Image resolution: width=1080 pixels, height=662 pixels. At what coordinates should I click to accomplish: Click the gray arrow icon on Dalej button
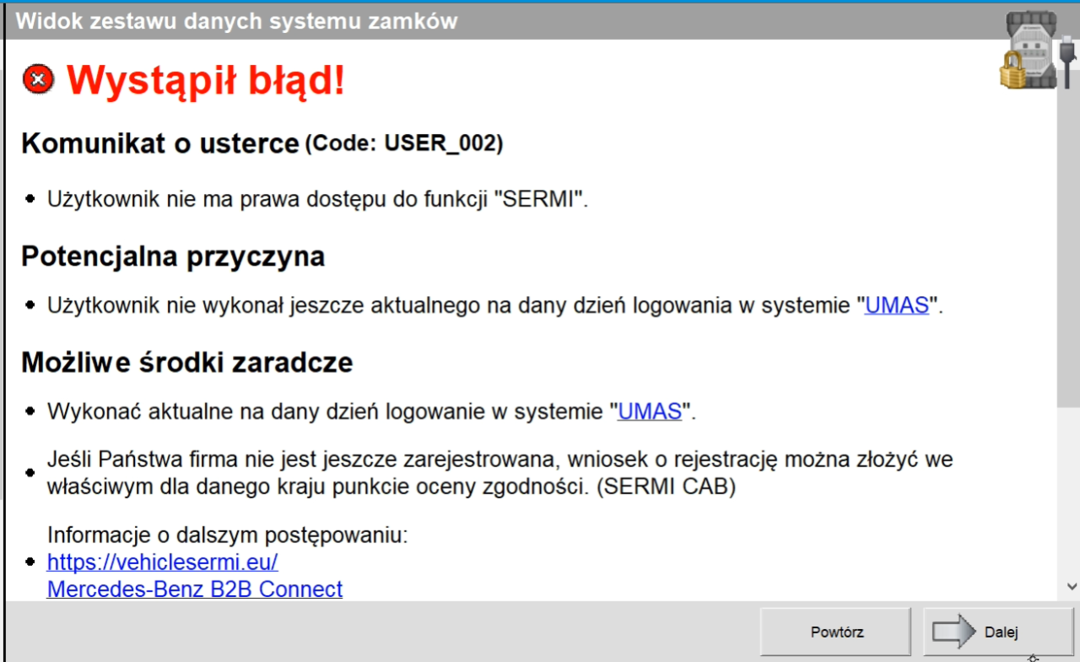coord(953,632)
